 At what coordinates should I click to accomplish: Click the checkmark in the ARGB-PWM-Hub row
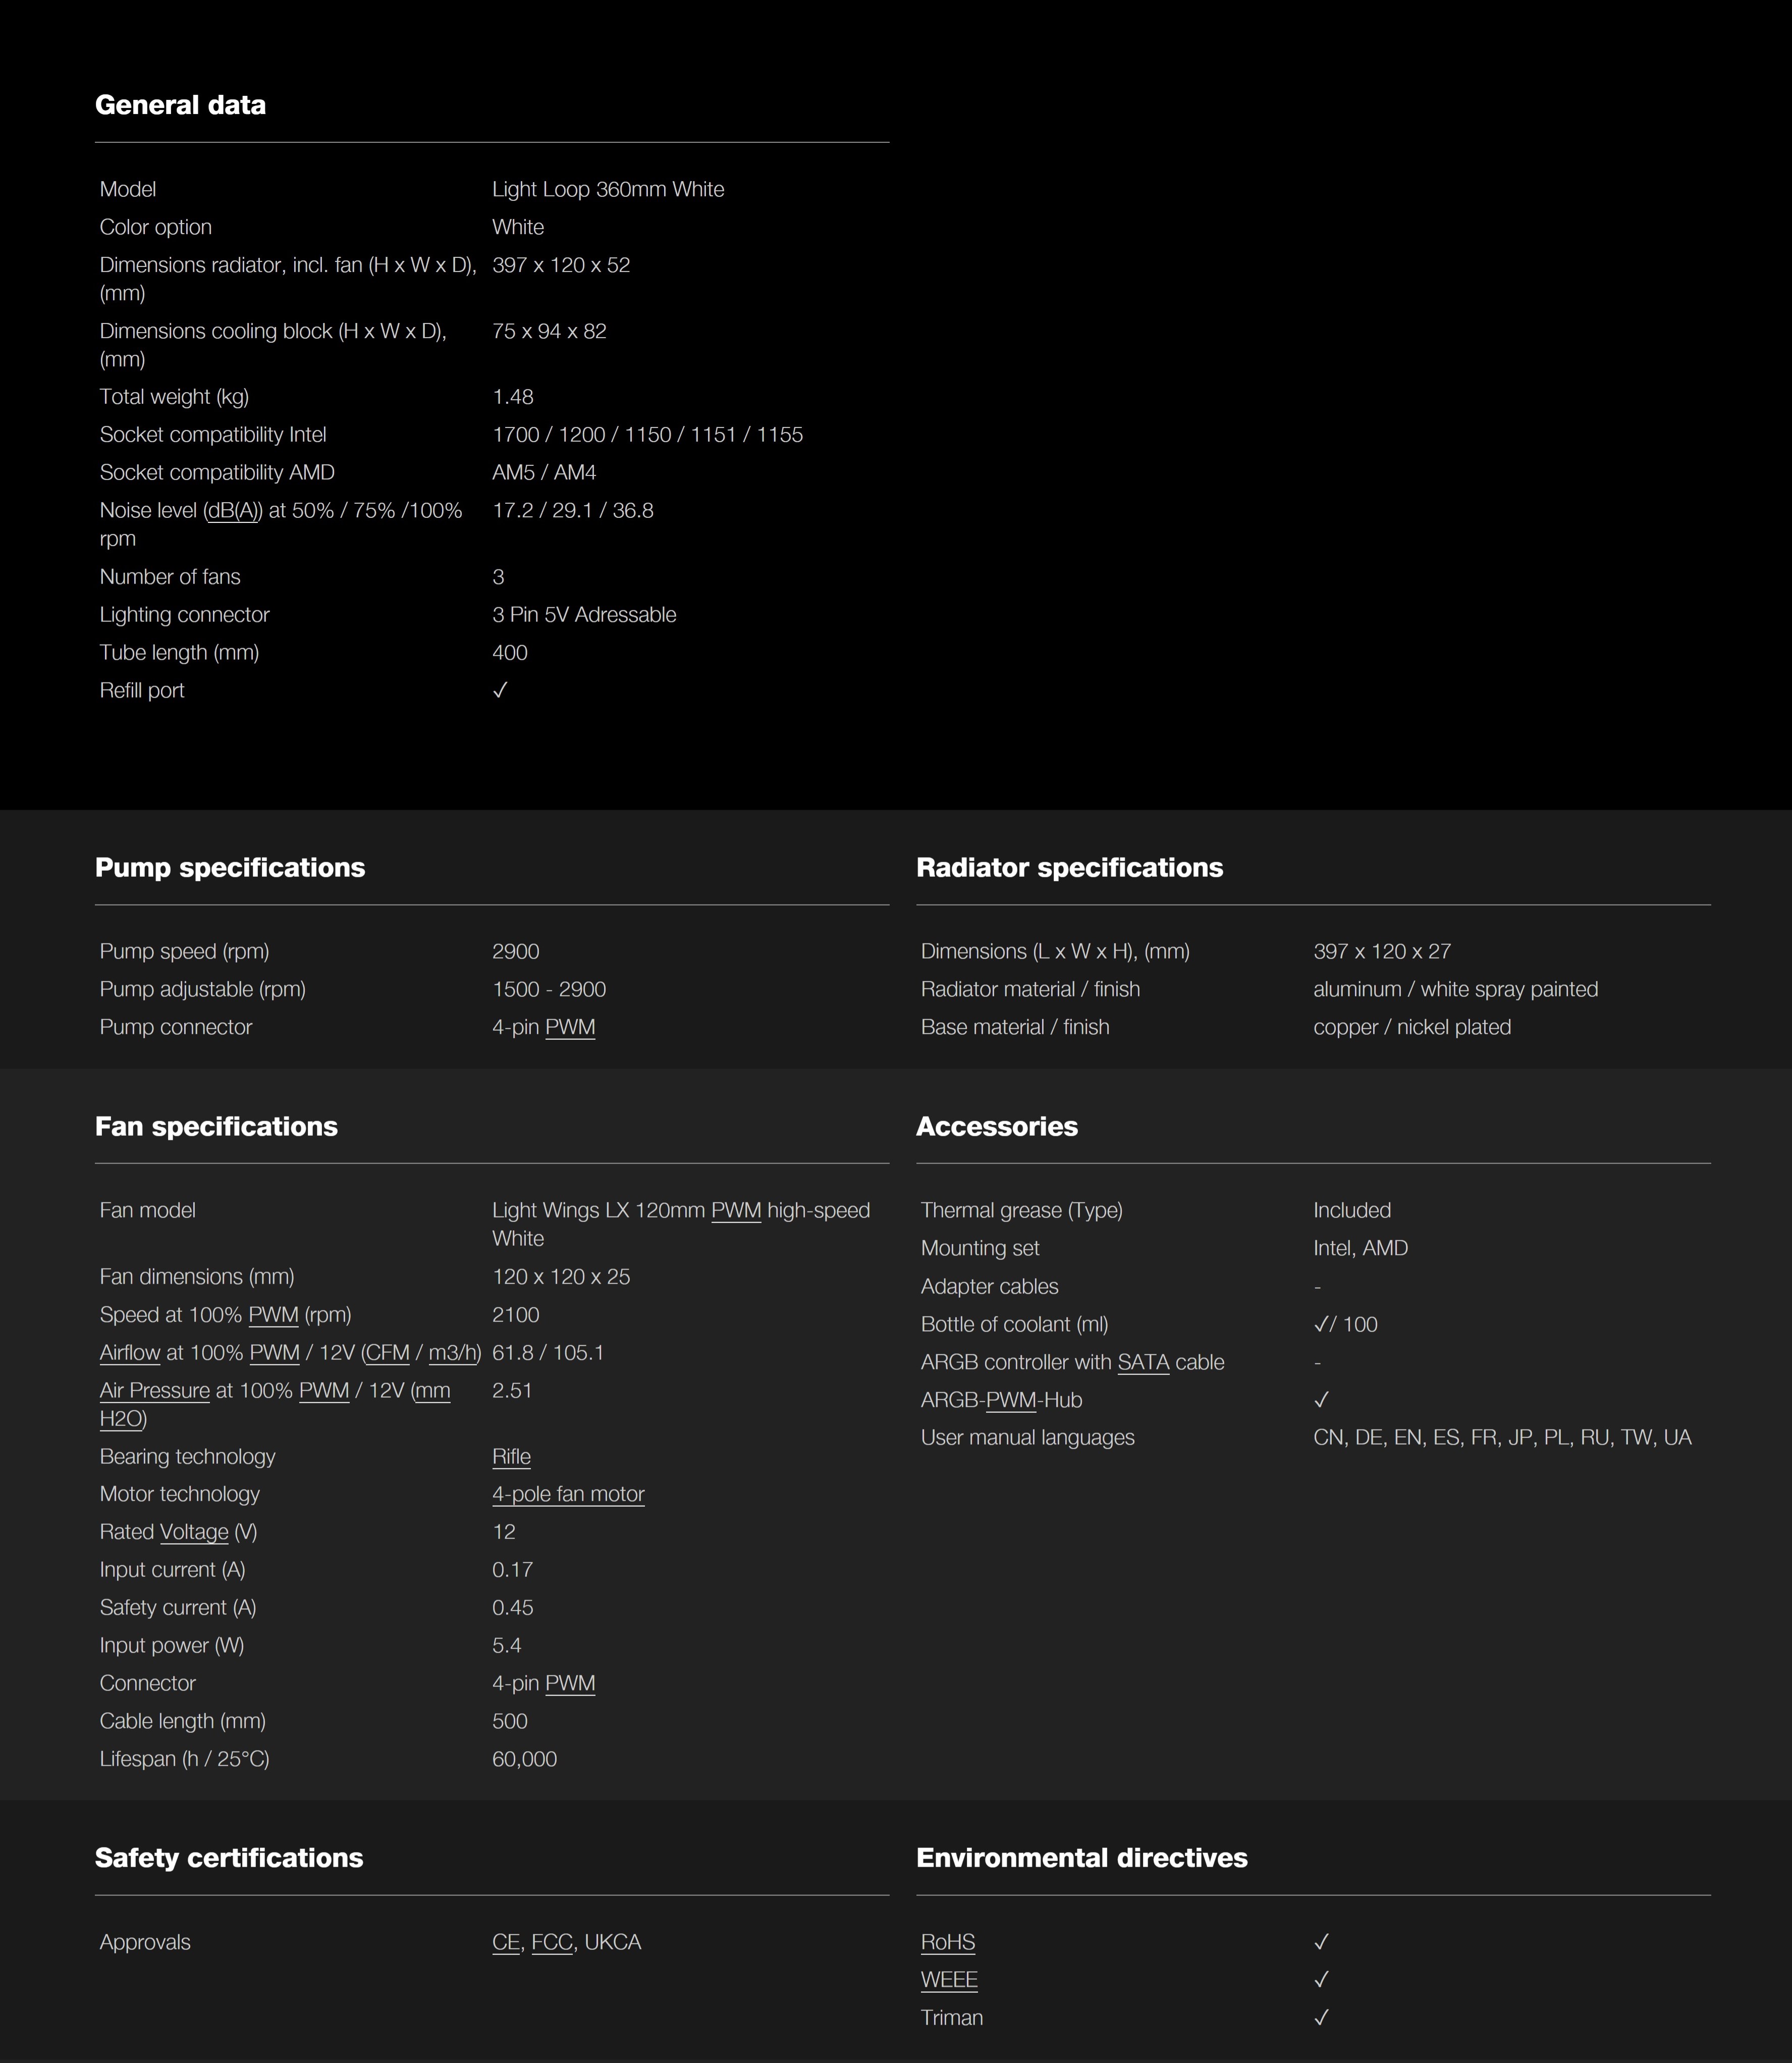point(1321,1400)
